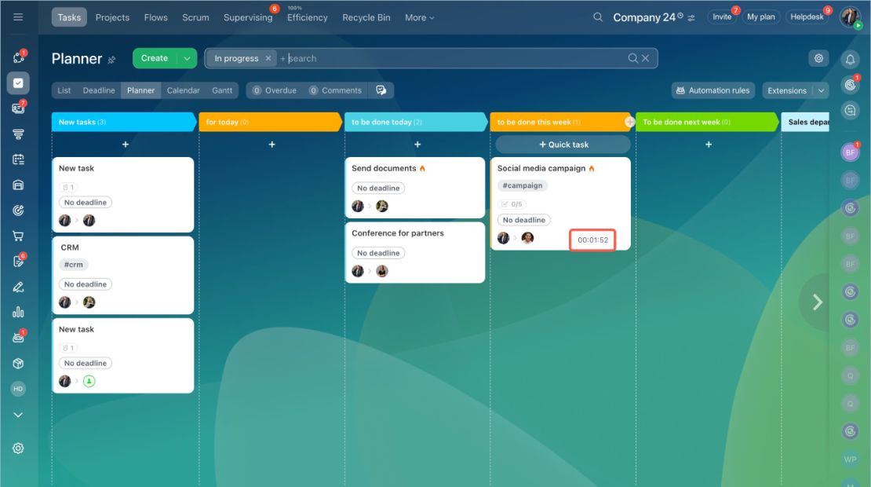Image resolution: width=871 pixels, height=487 pixels.
Task: Open the Extensions dropdown
Action: (x=796, y=90)
